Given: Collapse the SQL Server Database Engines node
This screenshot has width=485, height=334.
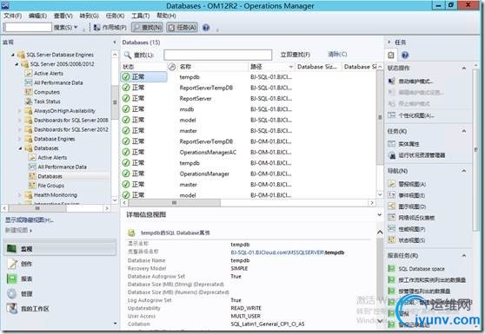Looking at the screenshot, I should click(x=13, y=55).
